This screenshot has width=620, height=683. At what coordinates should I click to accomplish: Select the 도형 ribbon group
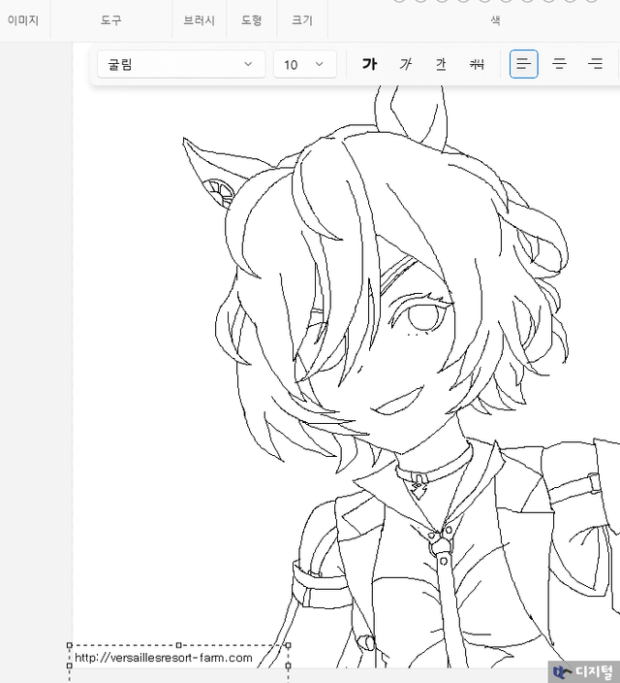click(251, 19)
